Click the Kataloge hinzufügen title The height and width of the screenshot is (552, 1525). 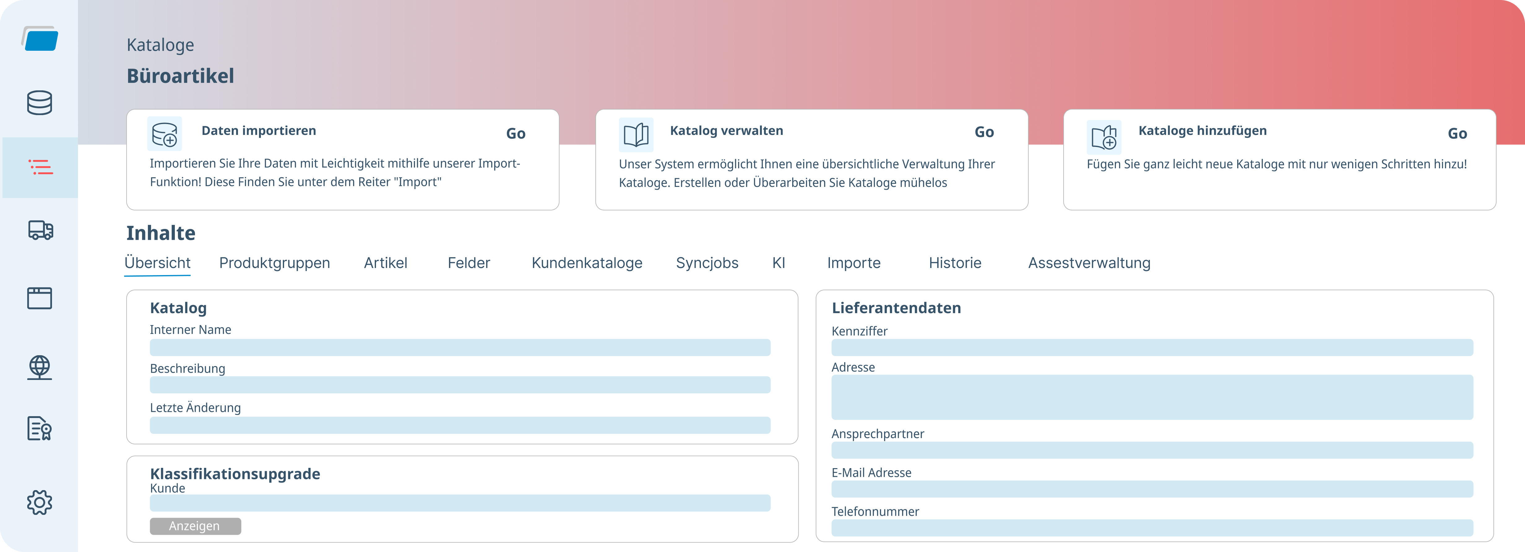[x=1202, y=131]
